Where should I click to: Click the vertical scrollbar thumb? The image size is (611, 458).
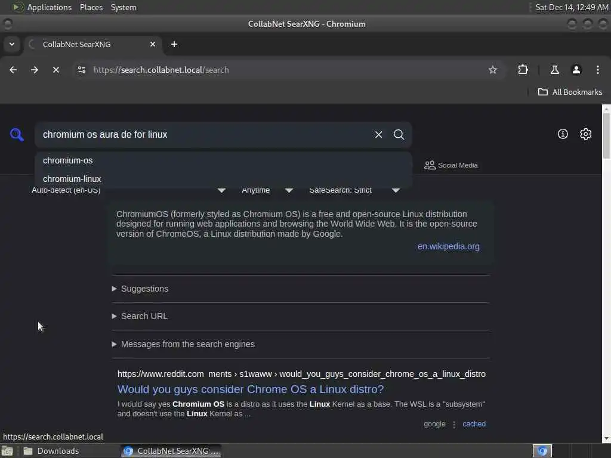(606, 135)
